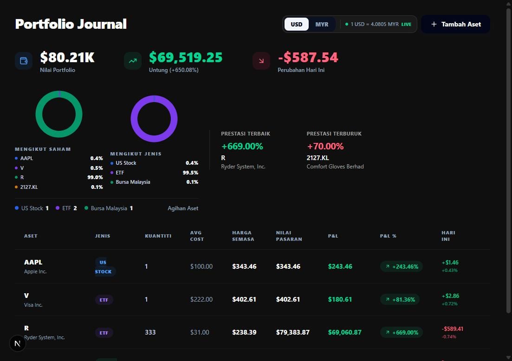
Task: Click the down-arrow icon beside Perubahan Hari Ini
Action: tap(261, 61)
